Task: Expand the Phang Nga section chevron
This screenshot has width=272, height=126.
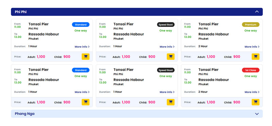Action: [257, 114]
